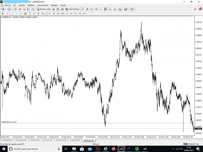Switch to M15 timeframe
Screen dimensions: 203x152
58,13
